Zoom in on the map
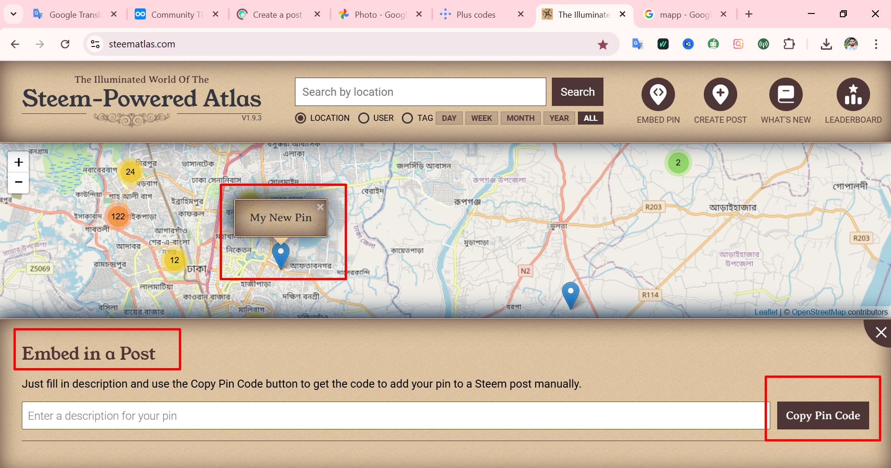The width and height of the screenshot is (891, 468). point(19,162)
